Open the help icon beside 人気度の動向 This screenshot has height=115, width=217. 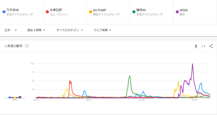pos(27,46)
